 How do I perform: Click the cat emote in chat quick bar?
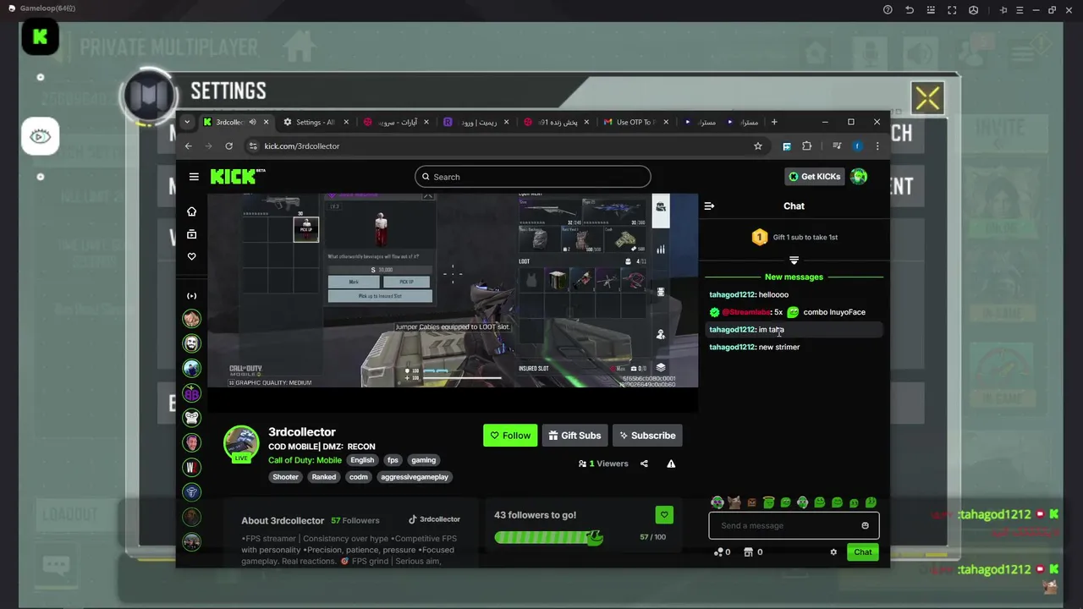[734, 502]
